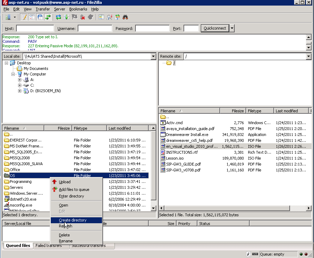Select the Activ.cmd file icon

pos(163,123)
